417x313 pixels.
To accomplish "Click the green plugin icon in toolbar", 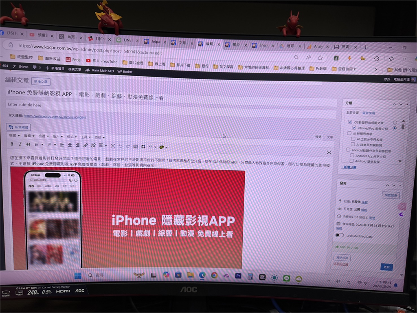I will pyautogui.click(x=161, y=147).
